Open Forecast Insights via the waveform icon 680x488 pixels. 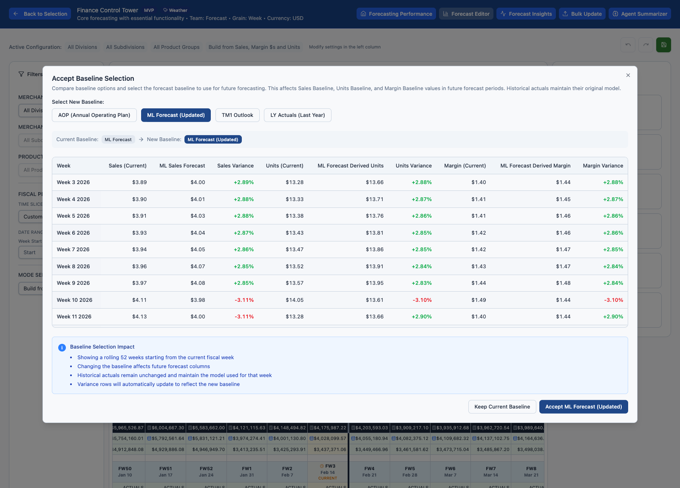(503, 14)
